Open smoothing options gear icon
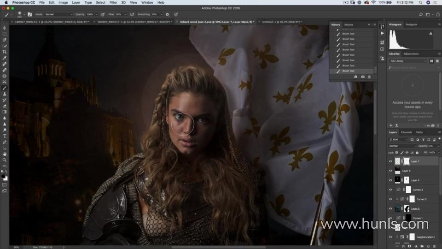 coord(167,14)
